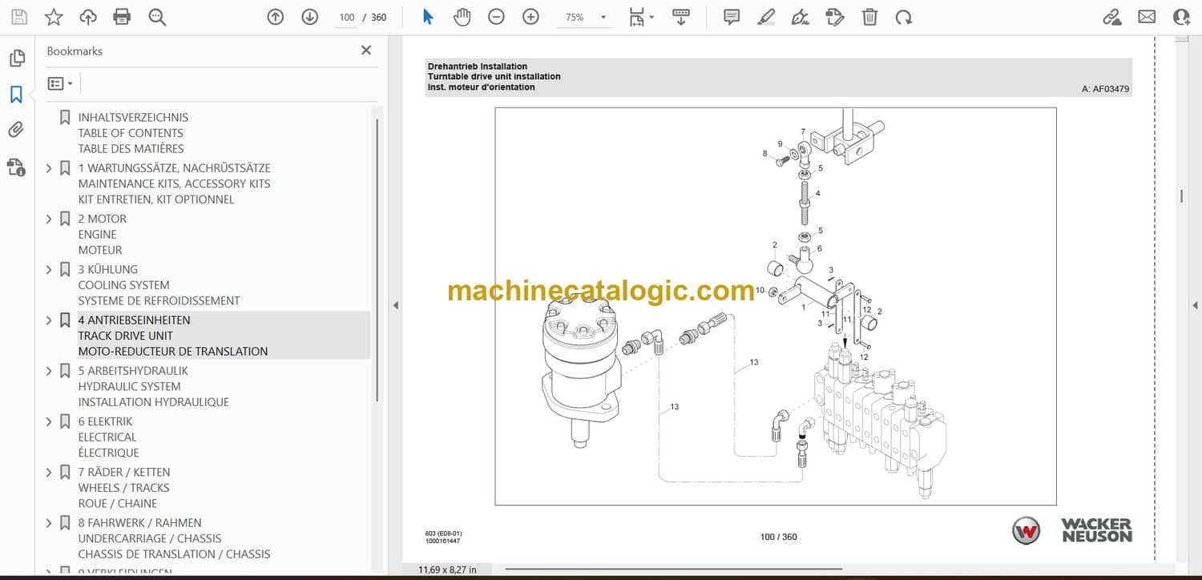Click the Print file icon
1202x580 pixels.
(122, 17)
